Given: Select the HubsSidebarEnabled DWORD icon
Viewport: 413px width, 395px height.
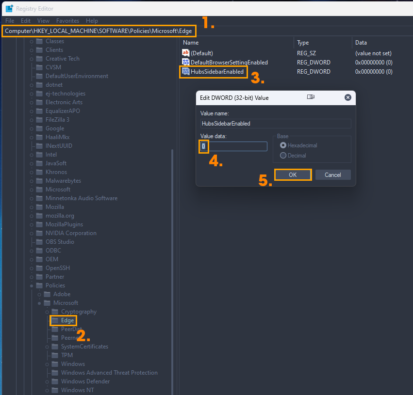Looking at the screenshot, I should point(186,71).
